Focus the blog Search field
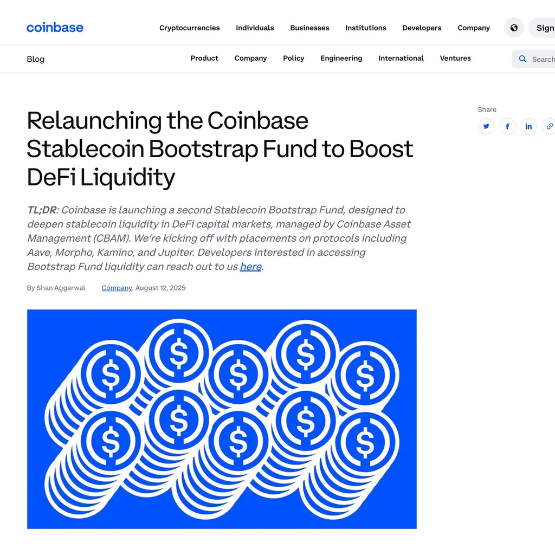The width and height of the screenshot is (555, 555). (533, 59)
